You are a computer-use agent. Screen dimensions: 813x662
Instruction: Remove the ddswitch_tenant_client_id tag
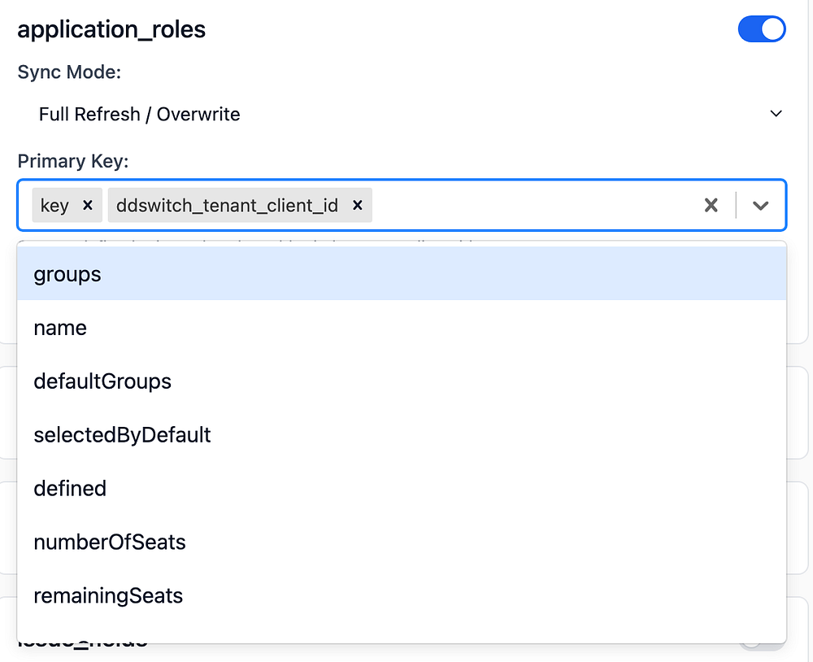pyautogui.click(x=357, y=206)
